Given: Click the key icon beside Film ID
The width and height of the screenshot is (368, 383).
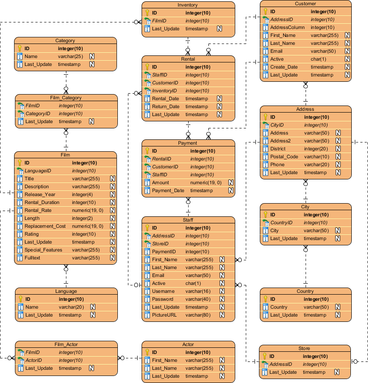Looking at the screenshot, I should pyautogui.click(x=21, y=162).
